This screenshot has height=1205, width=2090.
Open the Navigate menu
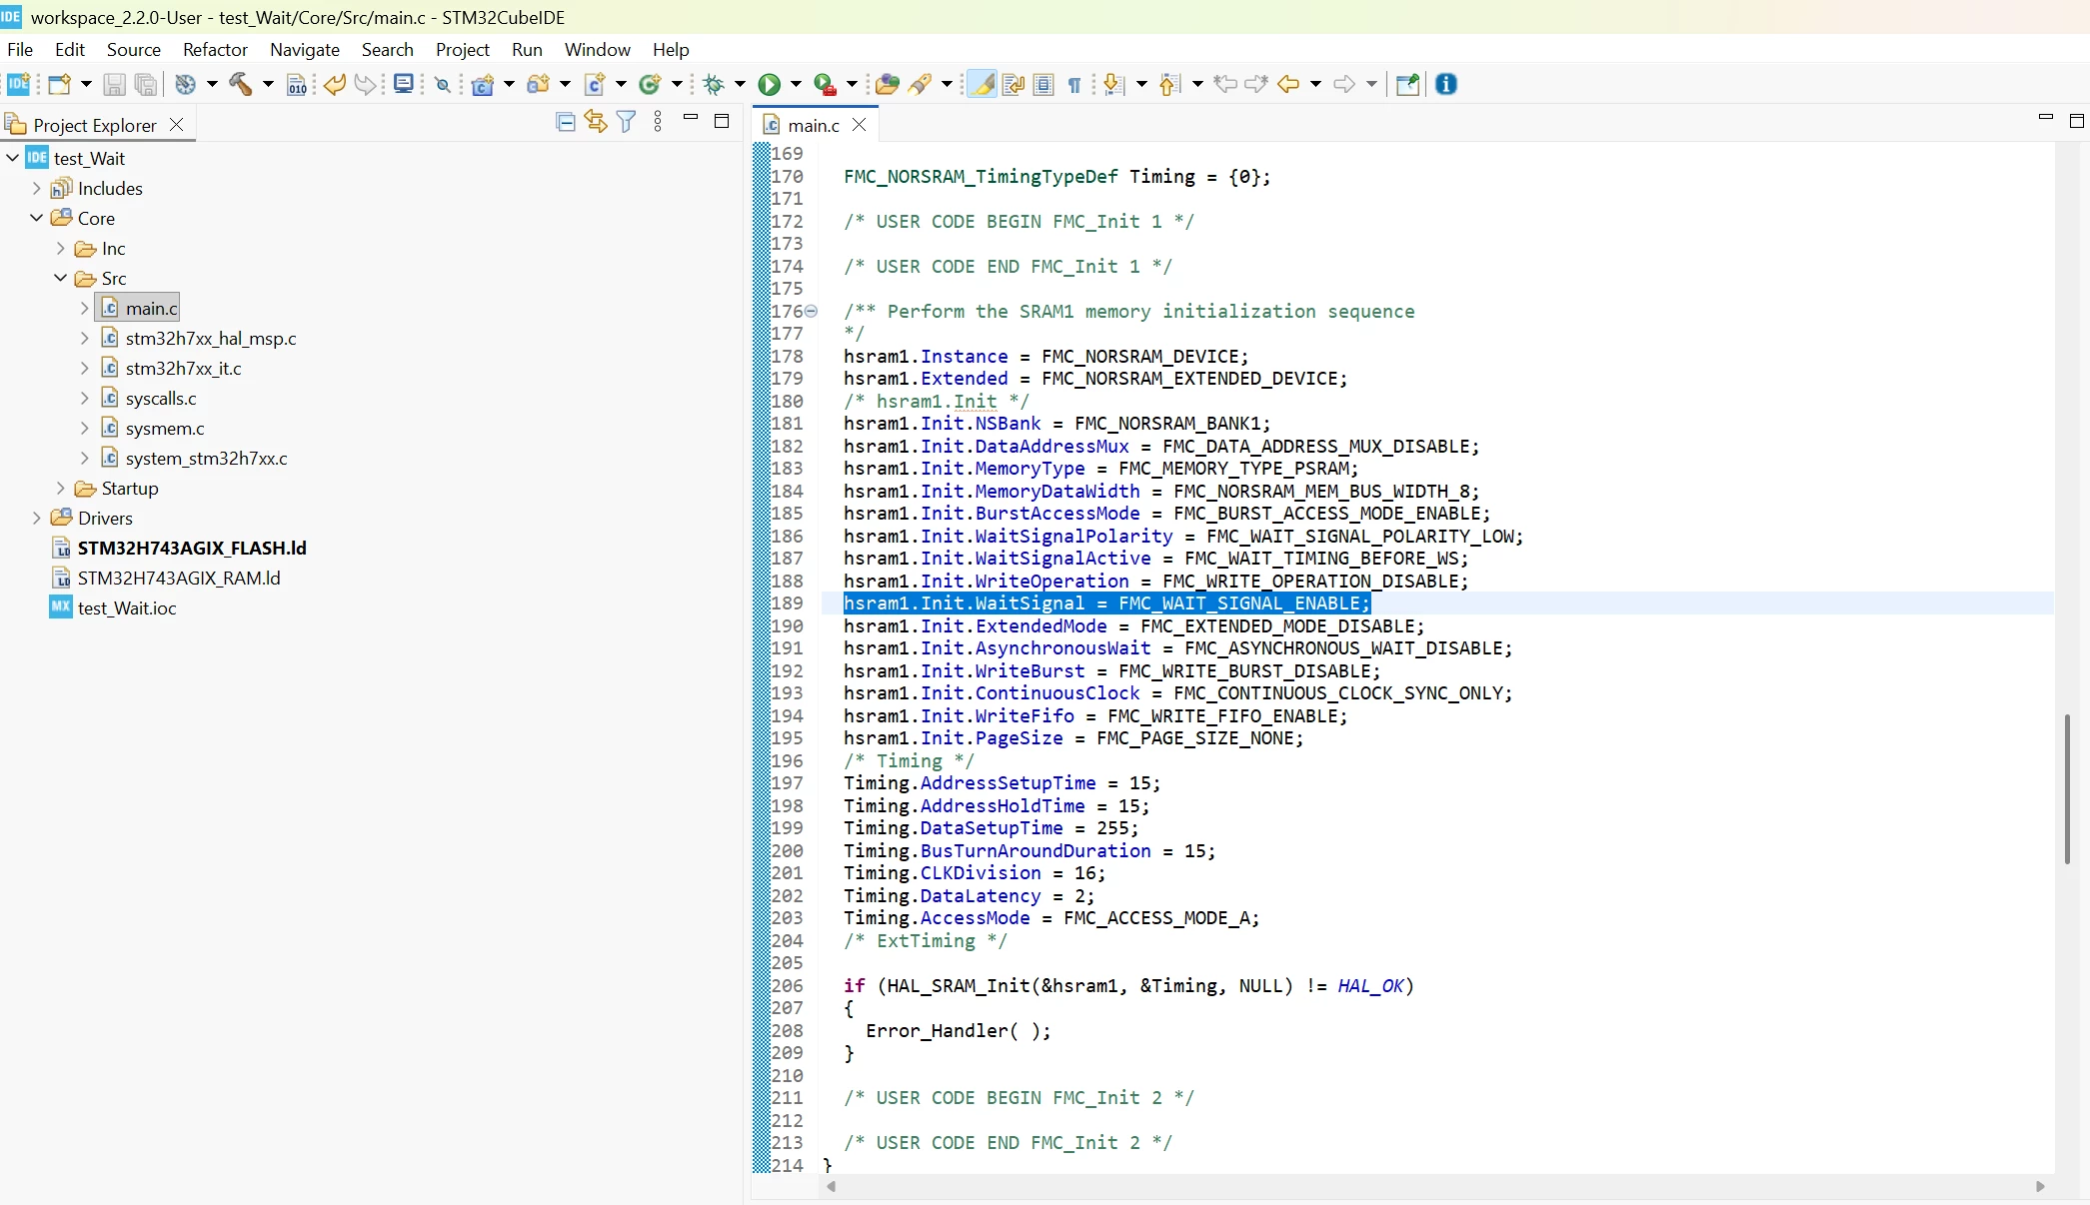pyautogui.click(x=305, y=50)
